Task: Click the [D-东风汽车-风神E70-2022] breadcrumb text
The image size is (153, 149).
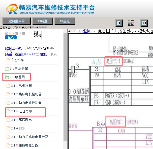Action: tap(29, 49)
